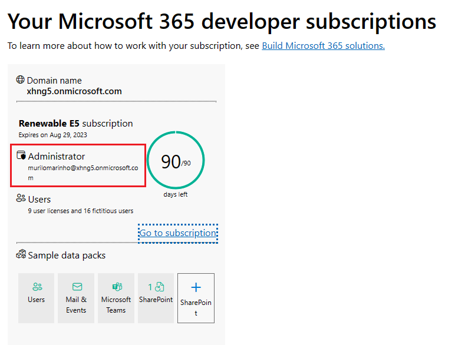Click the Your Microsoft 365 developer subscriptions title
Image resolution: width=455 pixels, height=345 pixels.
[222, 21]
